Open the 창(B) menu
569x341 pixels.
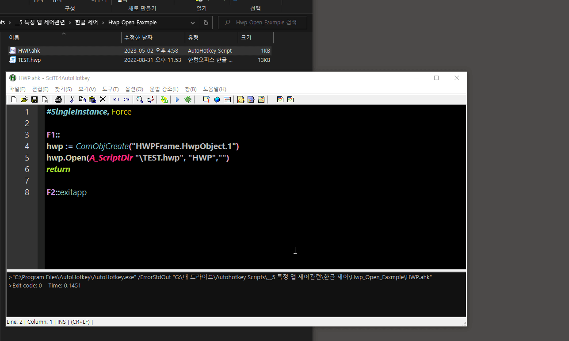[x=191, y=89]
